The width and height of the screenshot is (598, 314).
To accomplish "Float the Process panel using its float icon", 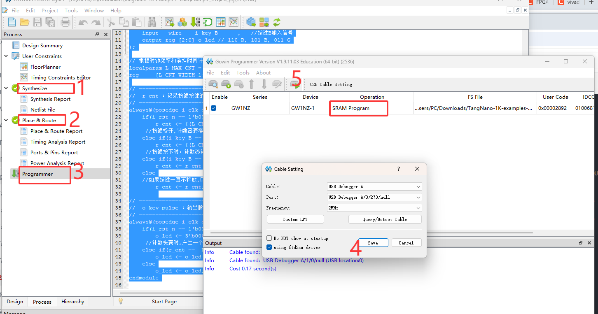I will (97, 35).
